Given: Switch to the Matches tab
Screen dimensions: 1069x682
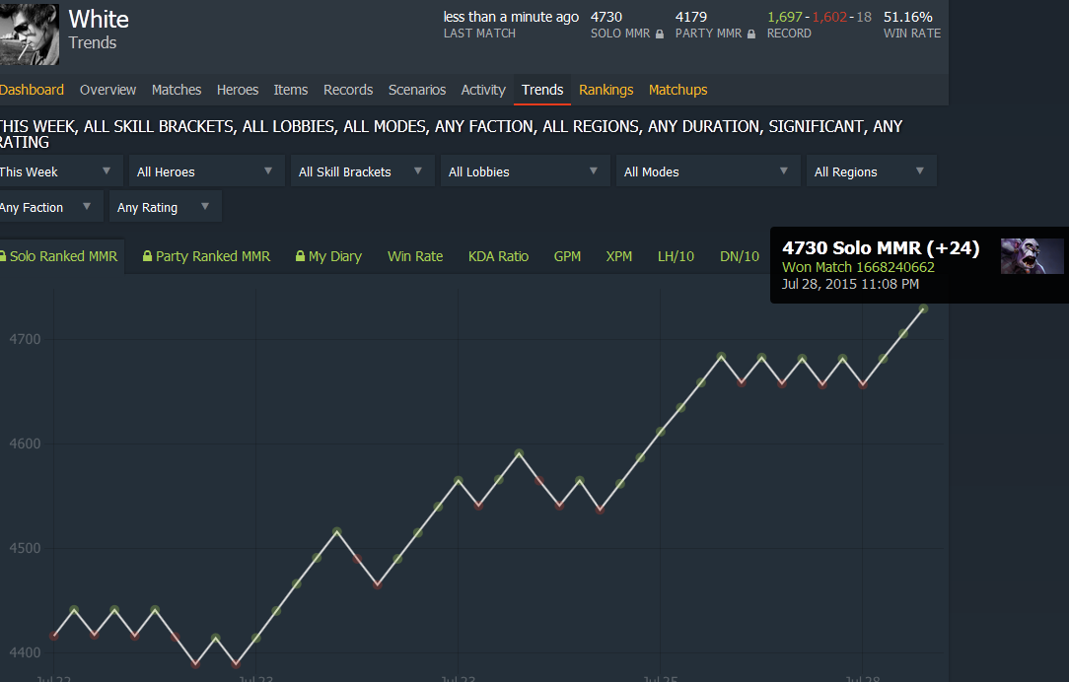Looking at the screenshot, I should point(177,90).
